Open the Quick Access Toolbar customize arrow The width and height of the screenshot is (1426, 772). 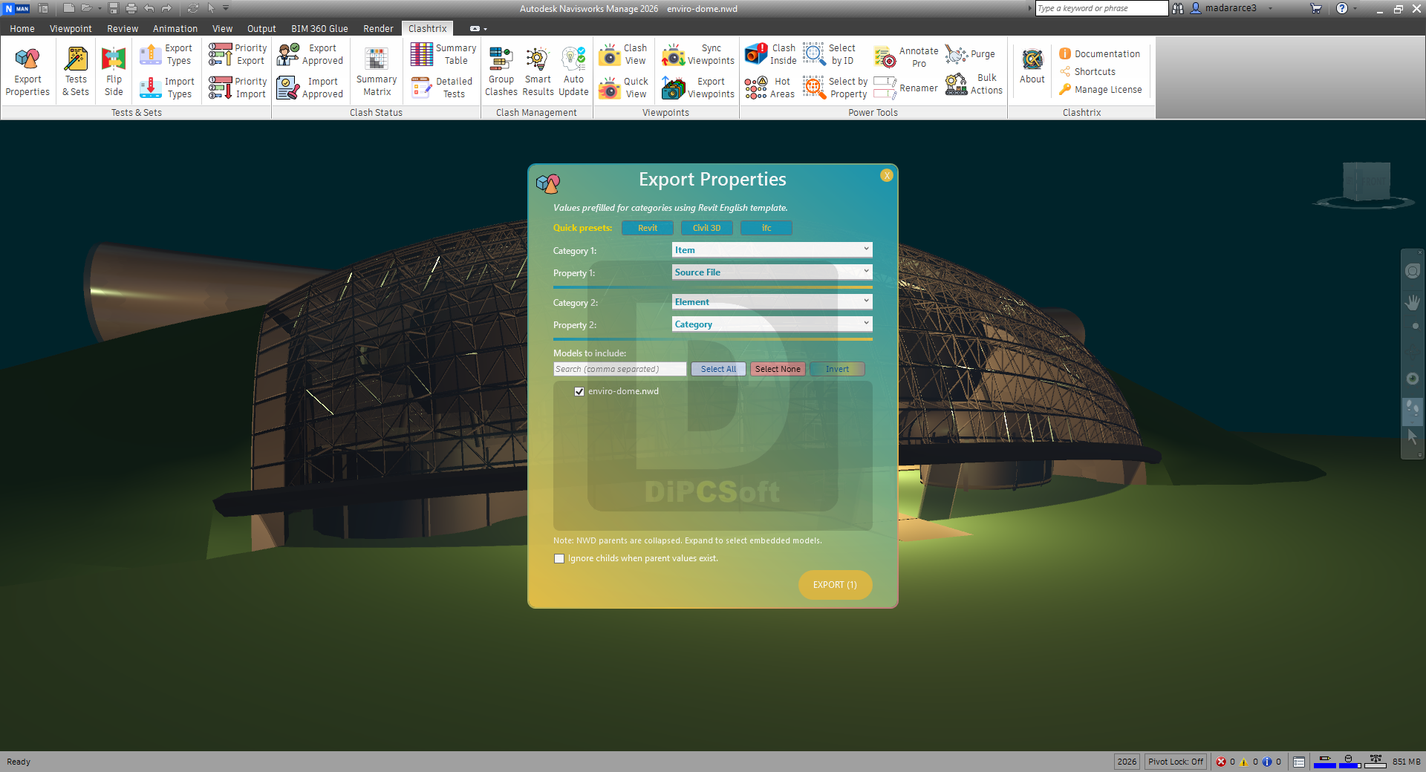pyautogui.click(x=226, y=8)
